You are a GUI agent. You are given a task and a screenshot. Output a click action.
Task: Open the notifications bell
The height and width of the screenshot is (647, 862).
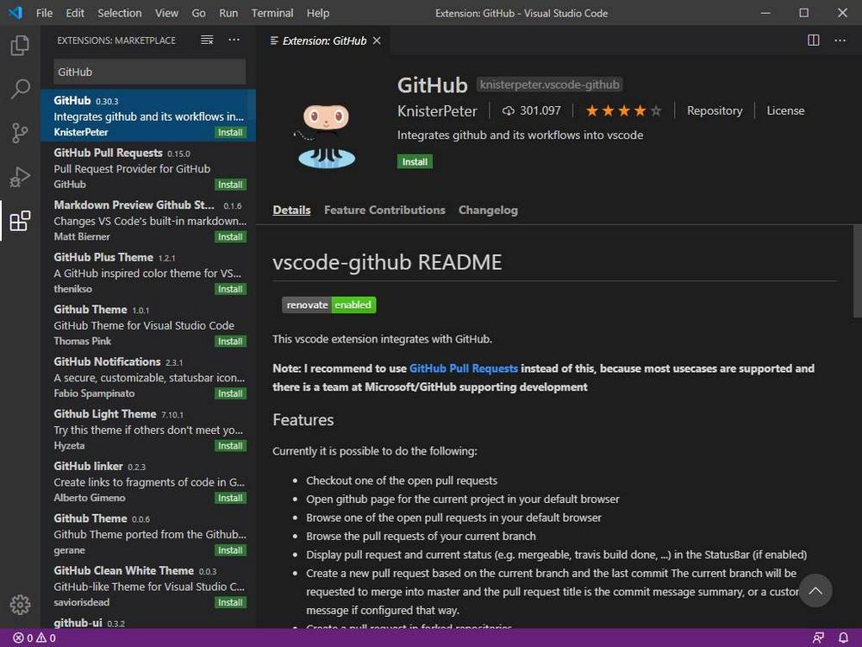(x=843, y=638)
